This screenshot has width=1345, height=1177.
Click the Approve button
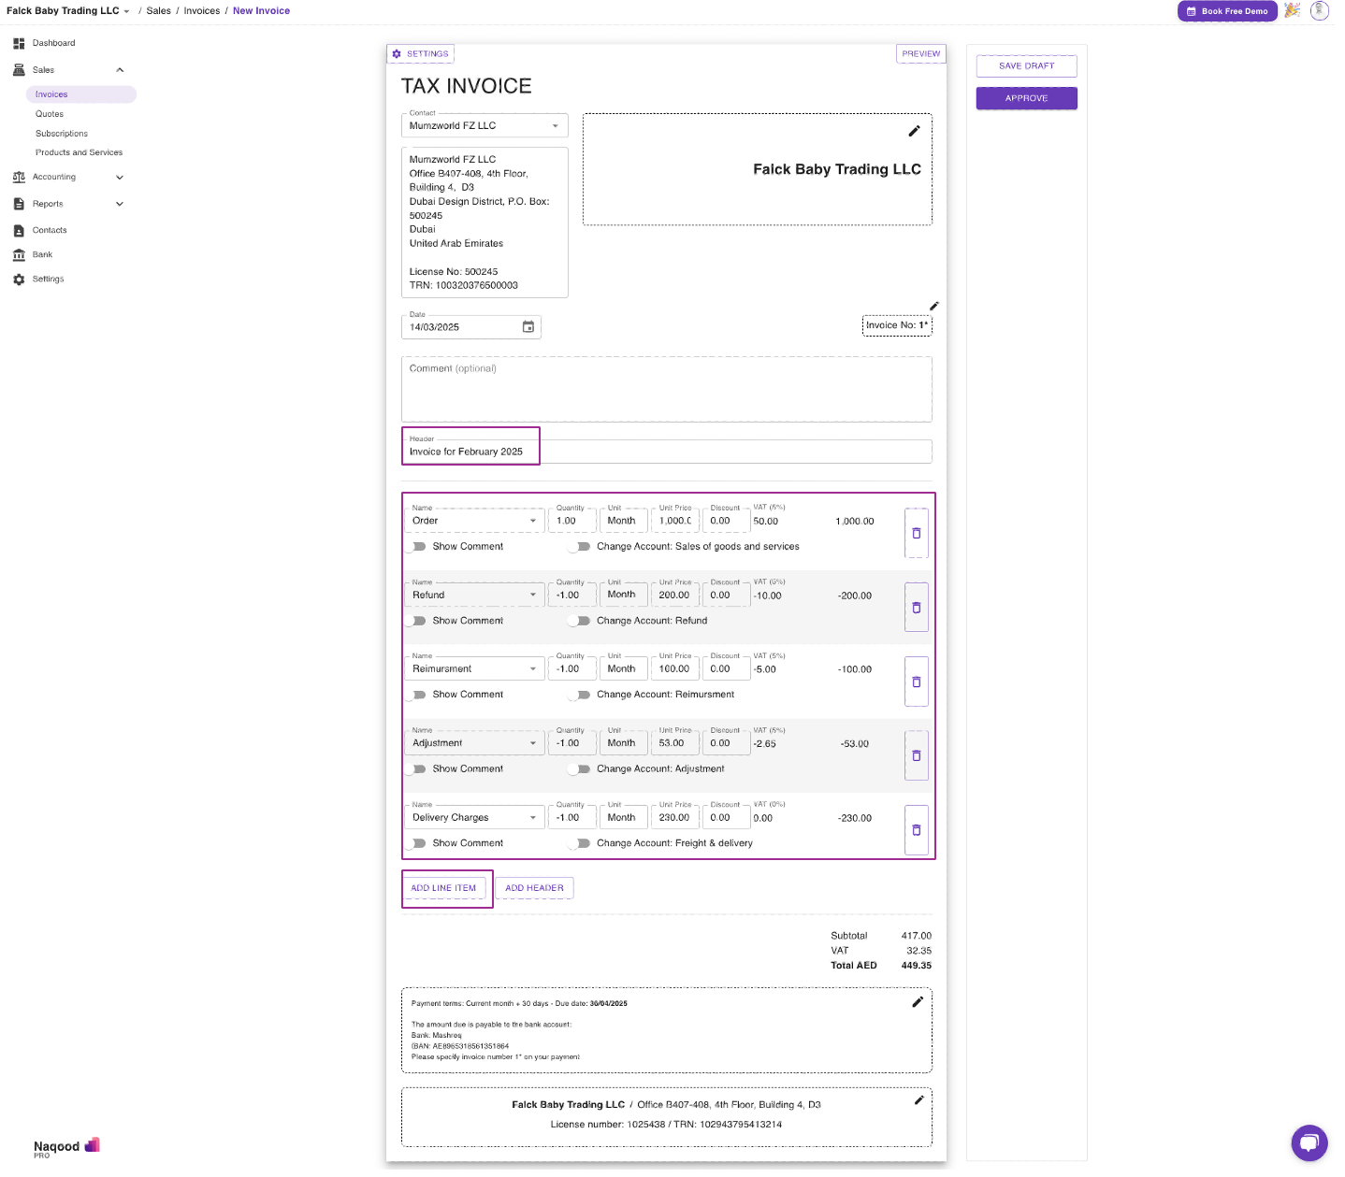coord(1026,98)
